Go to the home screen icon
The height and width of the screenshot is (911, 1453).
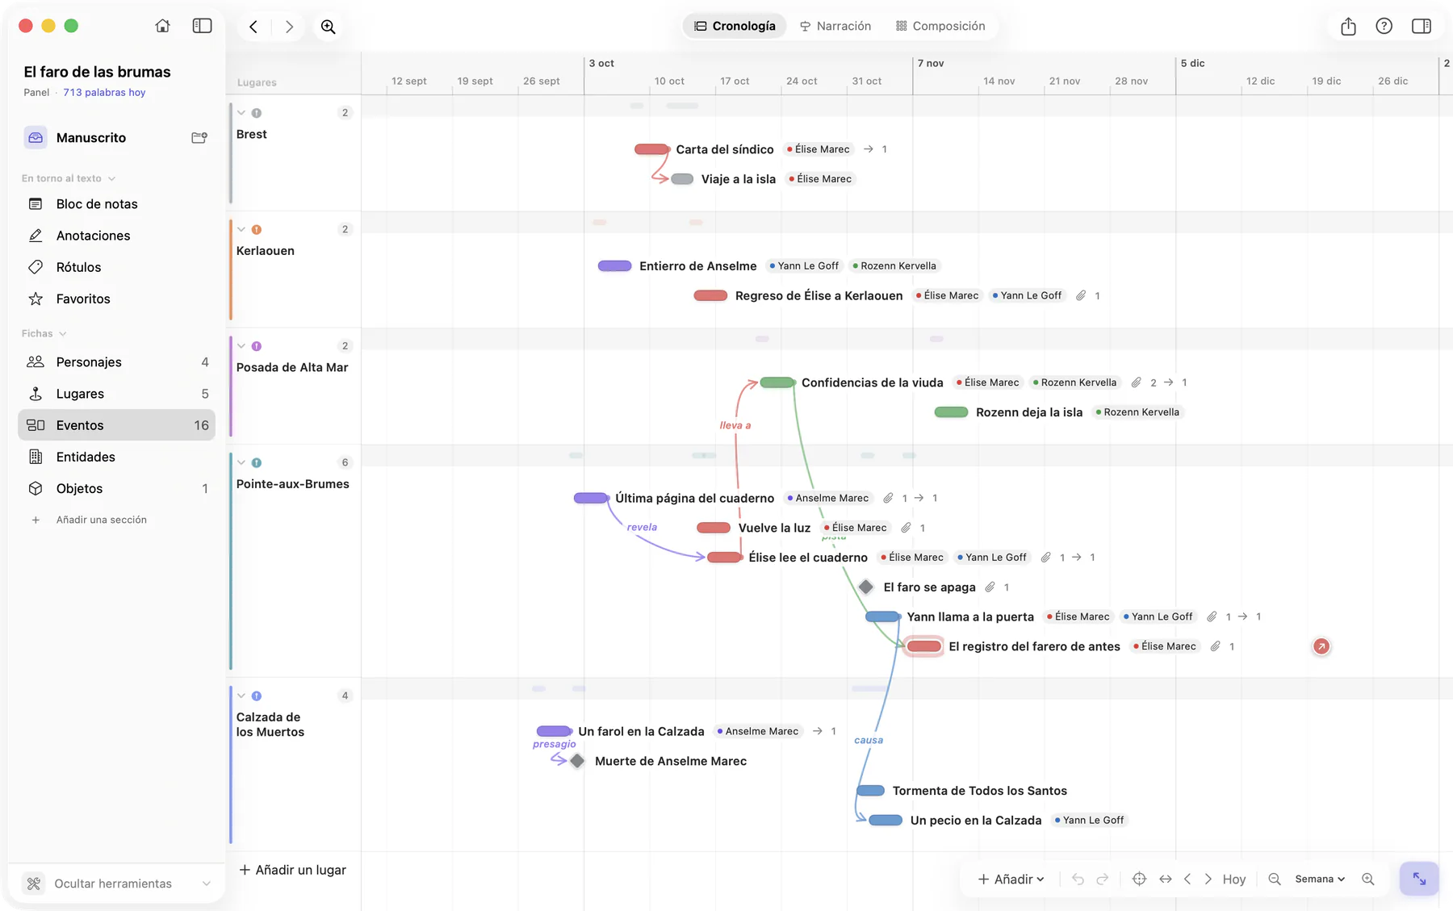coord(162,26)
